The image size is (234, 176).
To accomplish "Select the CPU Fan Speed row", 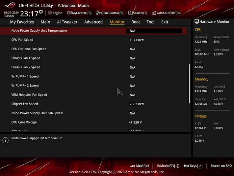I will tap(93, 40).
